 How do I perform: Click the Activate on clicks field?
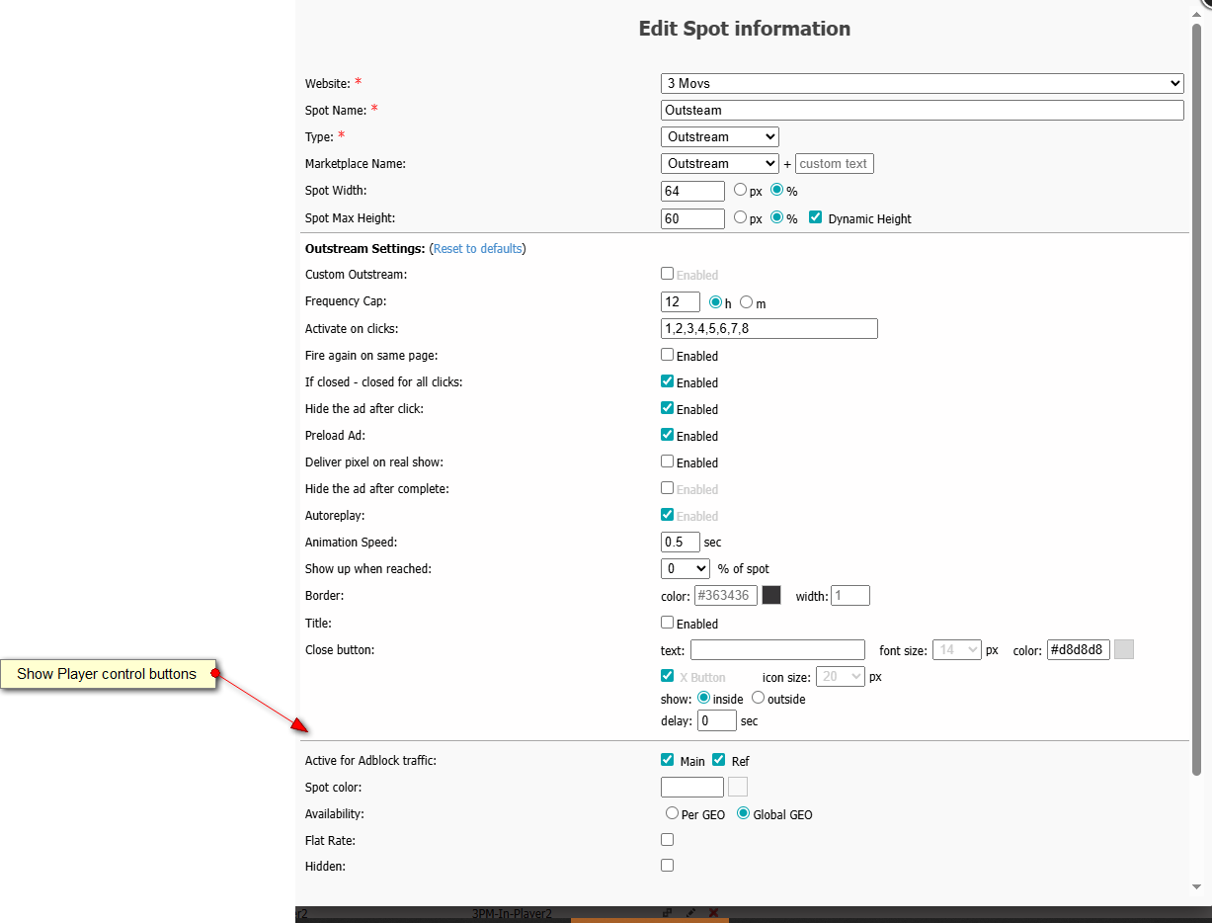click(x=769, y=328)
